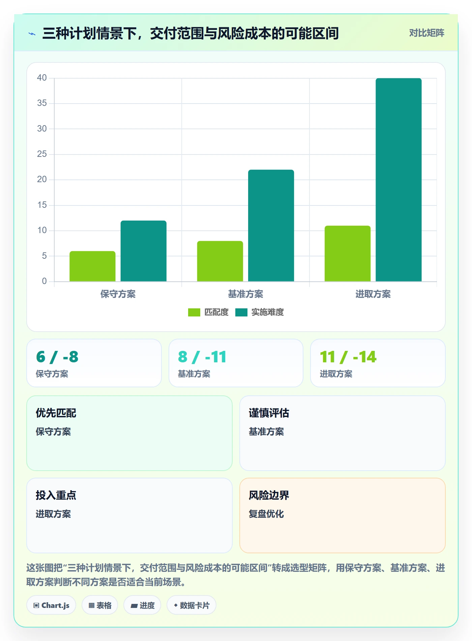This screenshot has width=472, height=641.
Task: Open the 风险边界 matrix card
Action: click(343, 515)
